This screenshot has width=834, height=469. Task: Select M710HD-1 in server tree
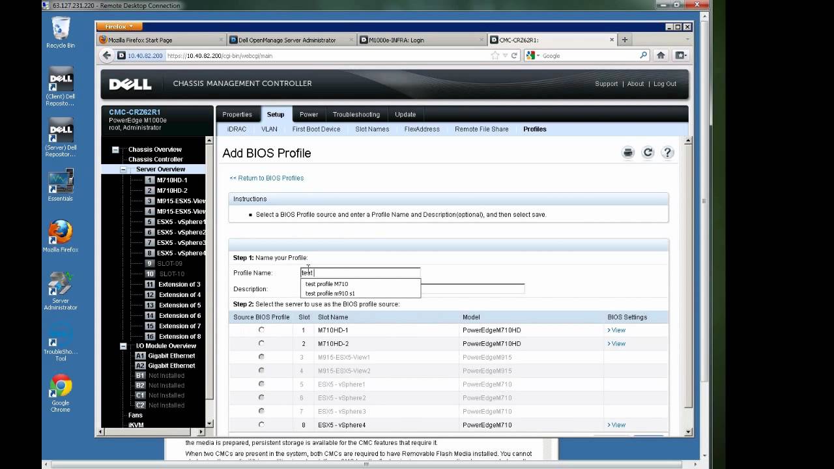tap(172, 180)
